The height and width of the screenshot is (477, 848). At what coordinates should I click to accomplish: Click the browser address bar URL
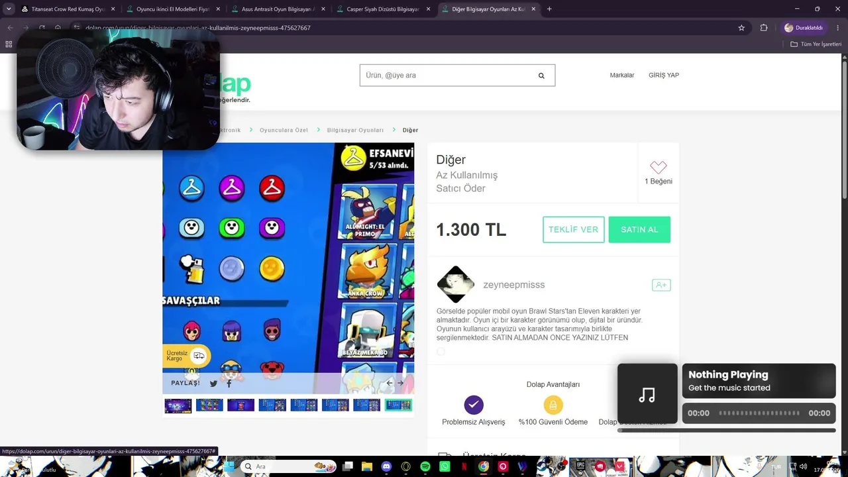tap(199, 28)
